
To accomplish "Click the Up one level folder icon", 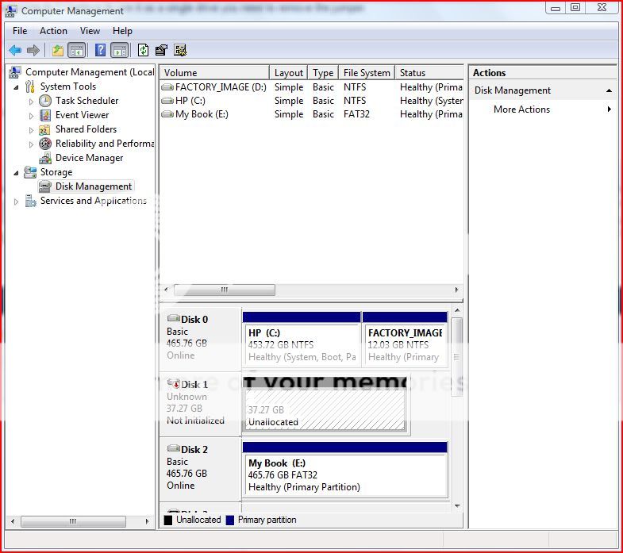I will coord(58,51).
